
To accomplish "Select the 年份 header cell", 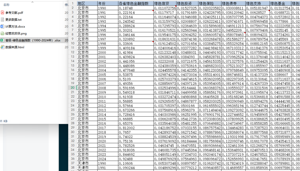I will (108, 3).
